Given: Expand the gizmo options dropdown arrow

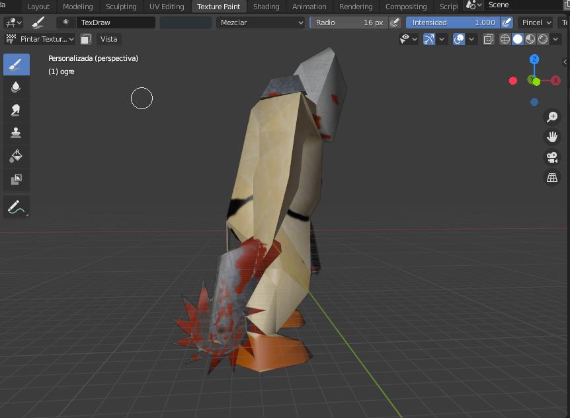Looking at the screenshot, I should pos(442,39).
